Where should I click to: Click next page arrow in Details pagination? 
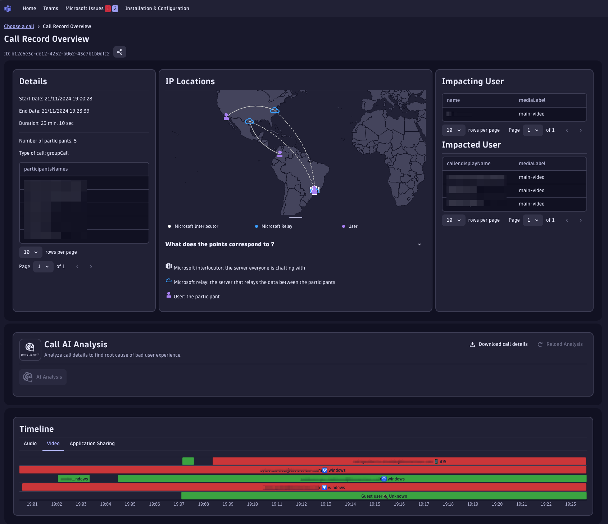coord(91,267)
